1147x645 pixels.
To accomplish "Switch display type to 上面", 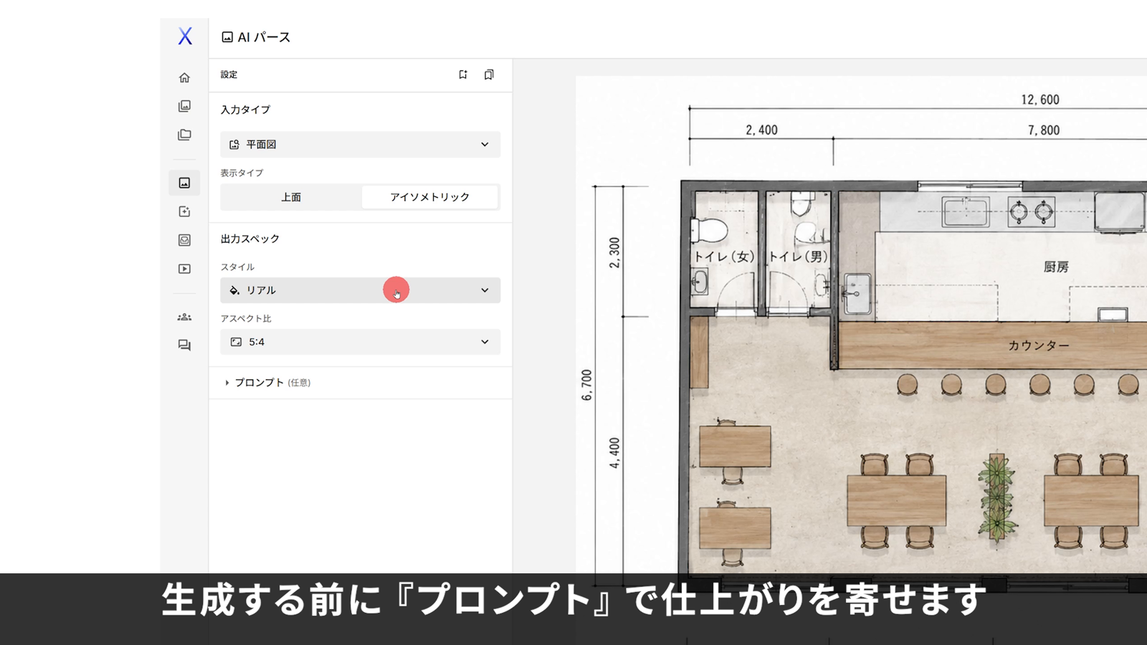I will click(291, 197).
